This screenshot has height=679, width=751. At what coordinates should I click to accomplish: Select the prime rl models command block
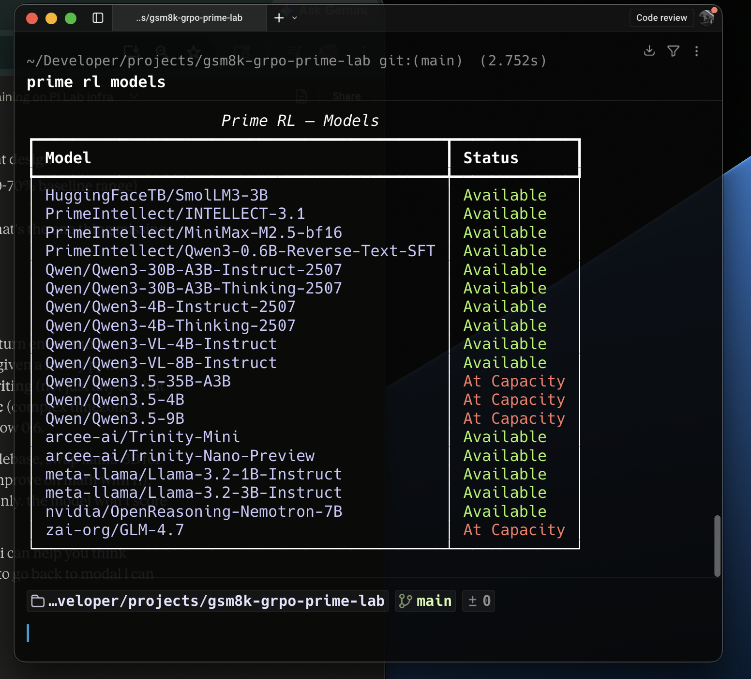96,82
